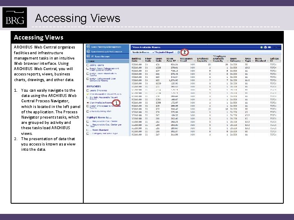This screenshot has width=294, height=220.
Task: Check the Assign Room Categories and Area Types box
Action: [87, 69]
